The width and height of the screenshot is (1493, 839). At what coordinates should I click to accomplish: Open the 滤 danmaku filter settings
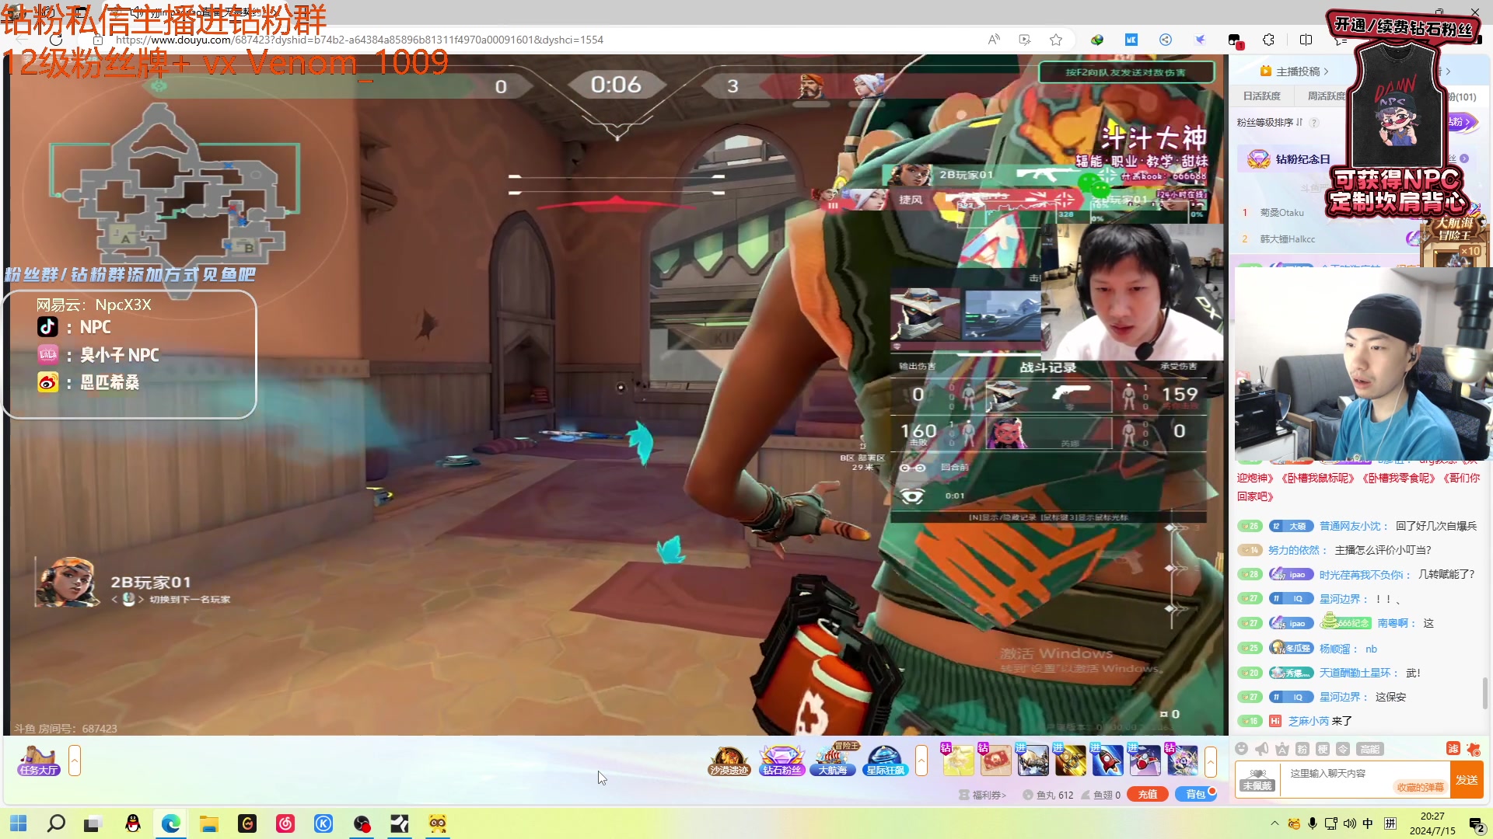pyautogui.click(x=1453, y=748)
